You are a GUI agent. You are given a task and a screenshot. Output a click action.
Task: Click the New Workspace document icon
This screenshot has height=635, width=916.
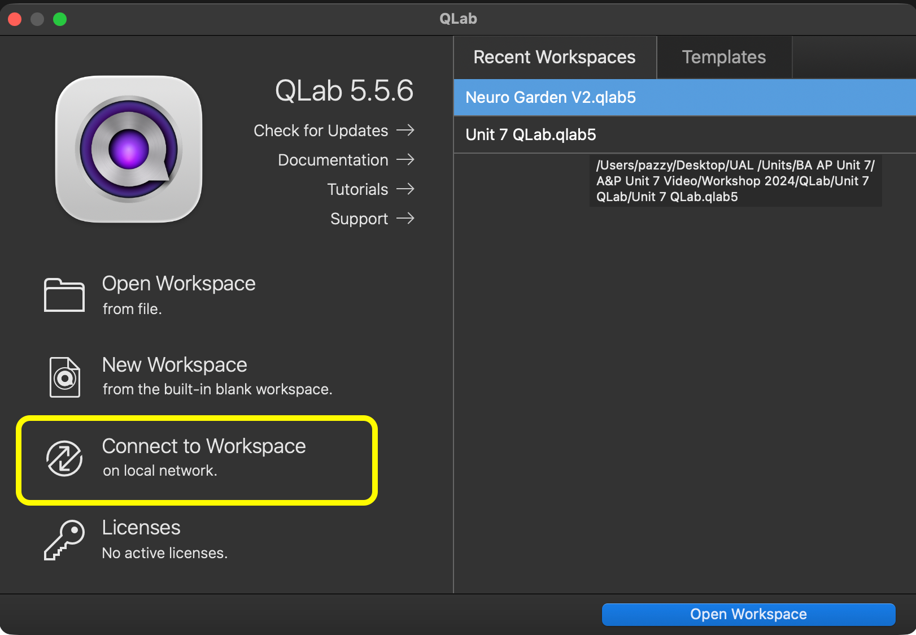(x=64, y=377)
